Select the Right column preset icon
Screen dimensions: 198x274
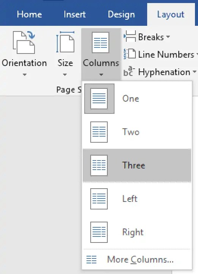(x=99, y=232)
